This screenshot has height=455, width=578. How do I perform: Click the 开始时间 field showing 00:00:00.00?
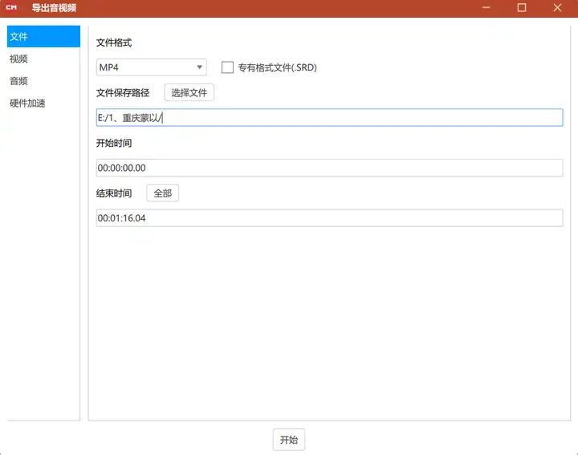coord(329,168)
